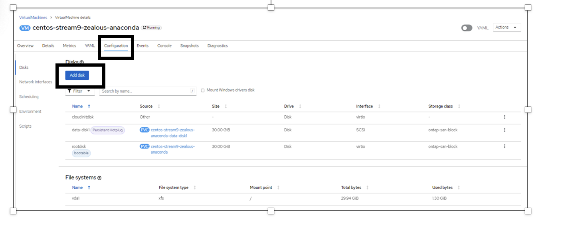Screen dimensions: 562x225
Task: Open kebab menu for cloudinitdisk row
Action: coord(505,117)
